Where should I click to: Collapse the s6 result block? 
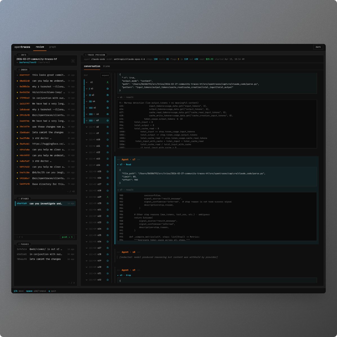(x=125, y=97)
